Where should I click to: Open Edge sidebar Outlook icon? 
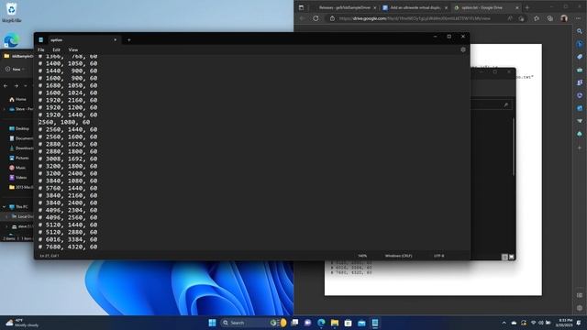580,108
